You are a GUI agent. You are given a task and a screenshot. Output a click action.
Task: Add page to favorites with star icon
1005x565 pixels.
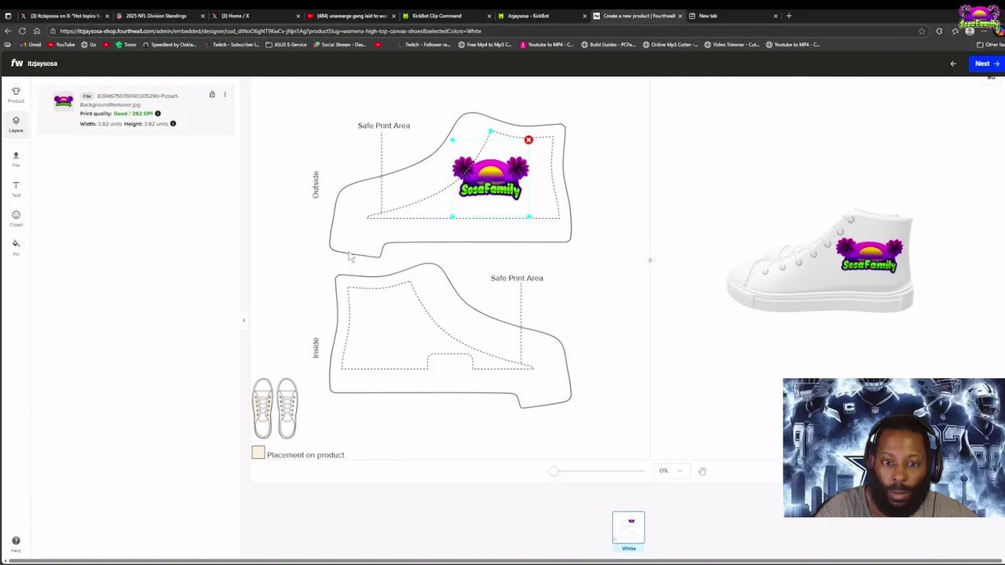tap(922, 31)
